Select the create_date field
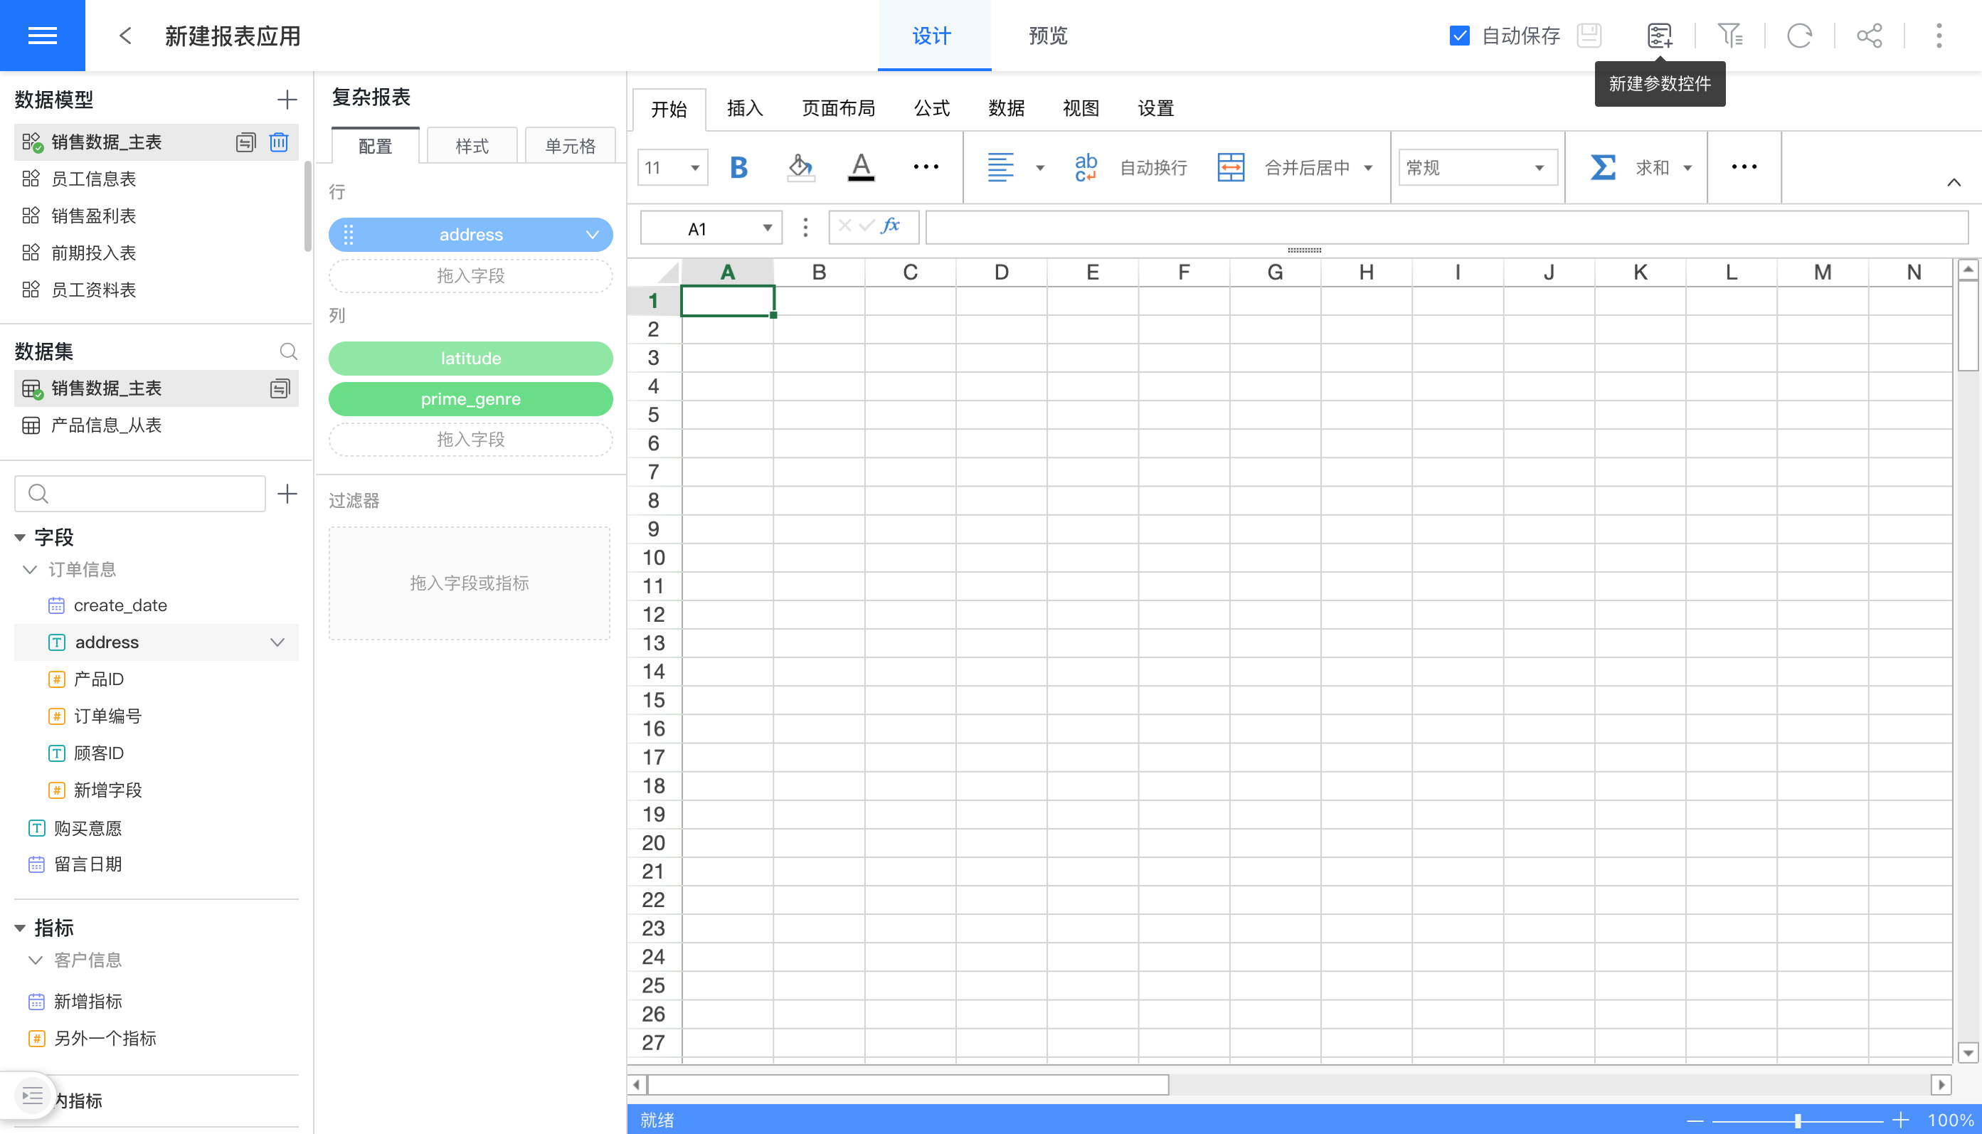The image size is (1982, 1134). click(x=157, y=605)
